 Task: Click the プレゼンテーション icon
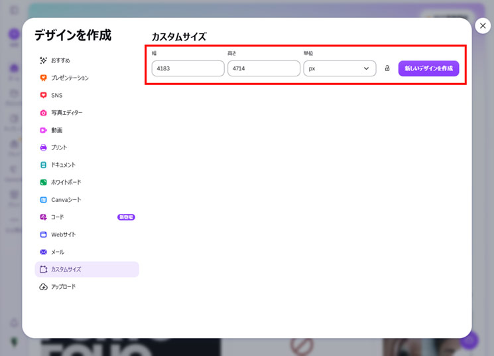[x=44, y=78]
